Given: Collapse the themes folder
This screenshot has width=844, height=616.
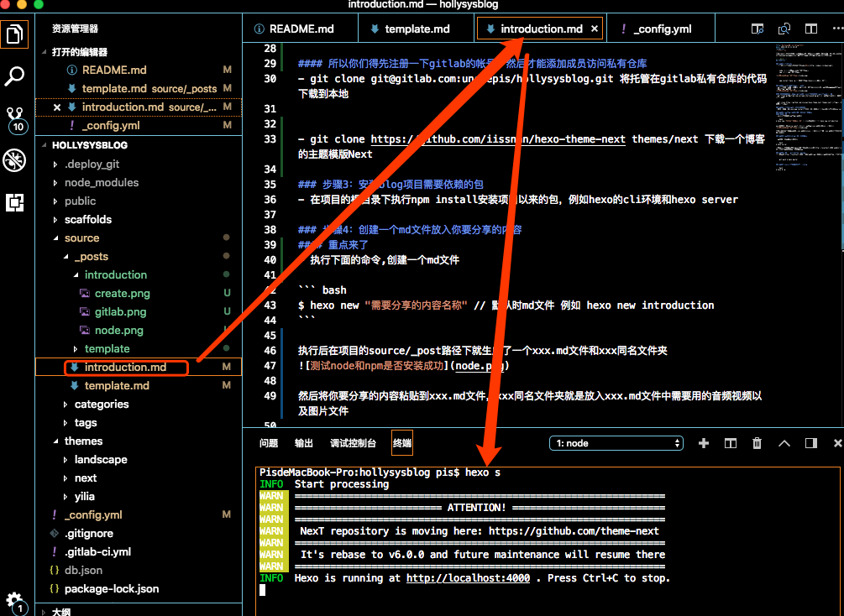Looking at the screenshot, I should [x=83, y=441].
